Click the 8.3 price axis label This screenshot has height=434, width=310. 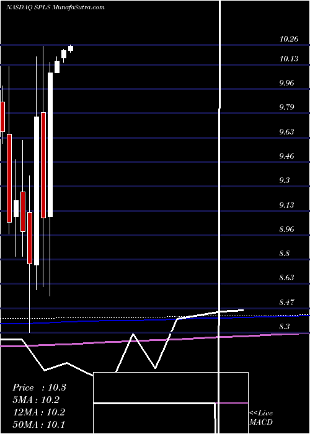pos(285,327)
